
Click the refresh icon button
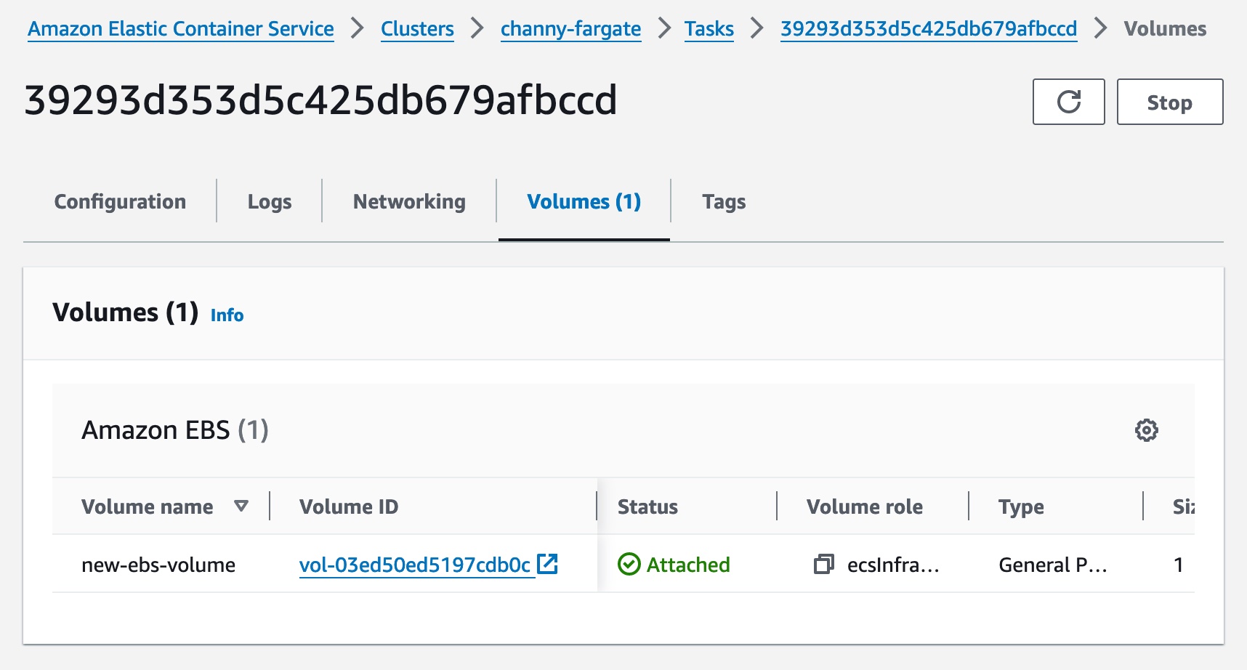point(1068,102)
